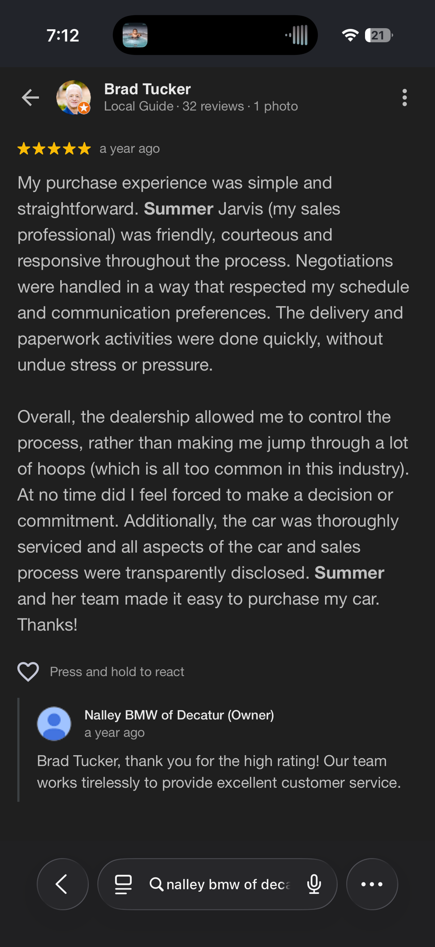Tap battery indicator showing 21 percent
This screenshot has height=947, width=435.
[x=378, y=35]
